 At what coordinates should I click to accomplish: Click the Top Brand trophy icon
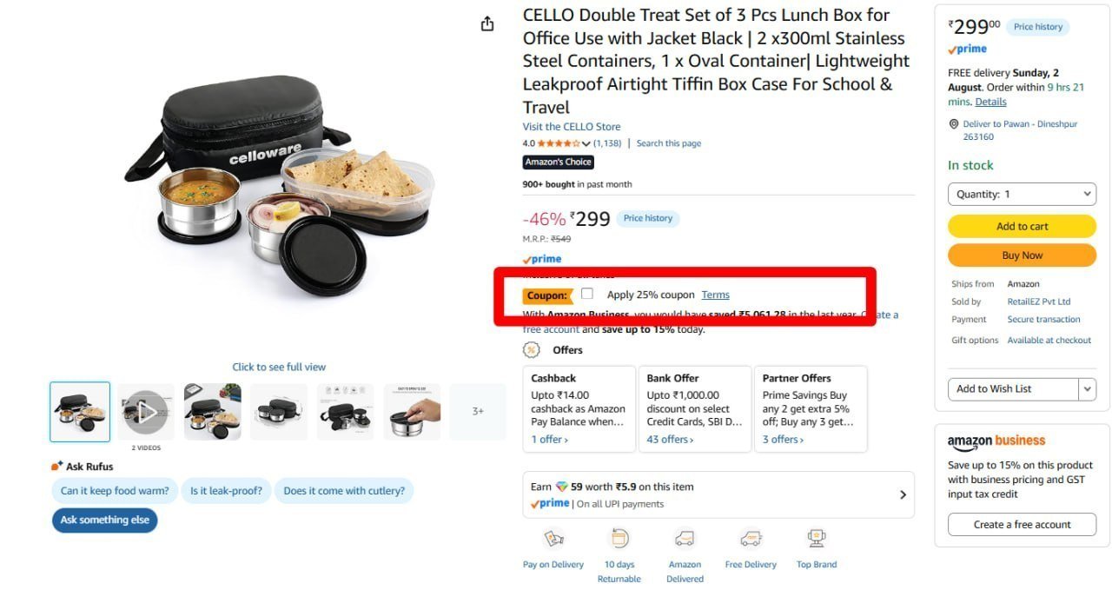[817, 539]
